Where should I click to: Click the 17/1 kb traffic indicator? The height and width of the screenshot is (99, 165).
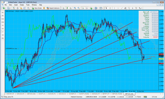coord(154,97)
